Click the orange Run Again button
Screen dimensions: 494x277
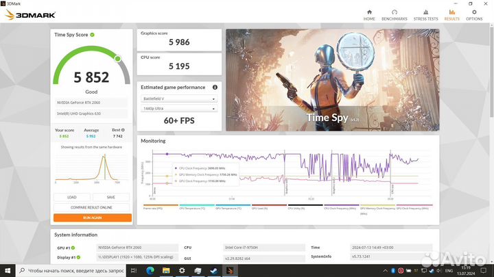(x=93, y=217)
